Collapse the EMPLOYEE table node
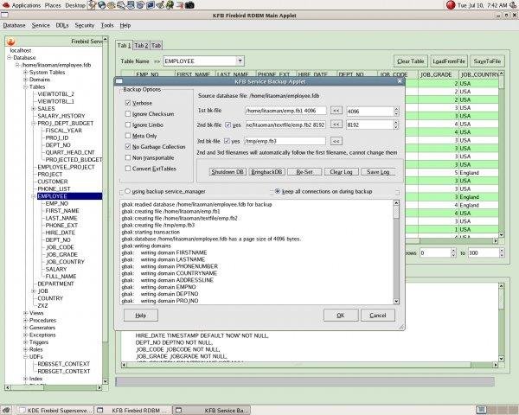 click(32, 196)
